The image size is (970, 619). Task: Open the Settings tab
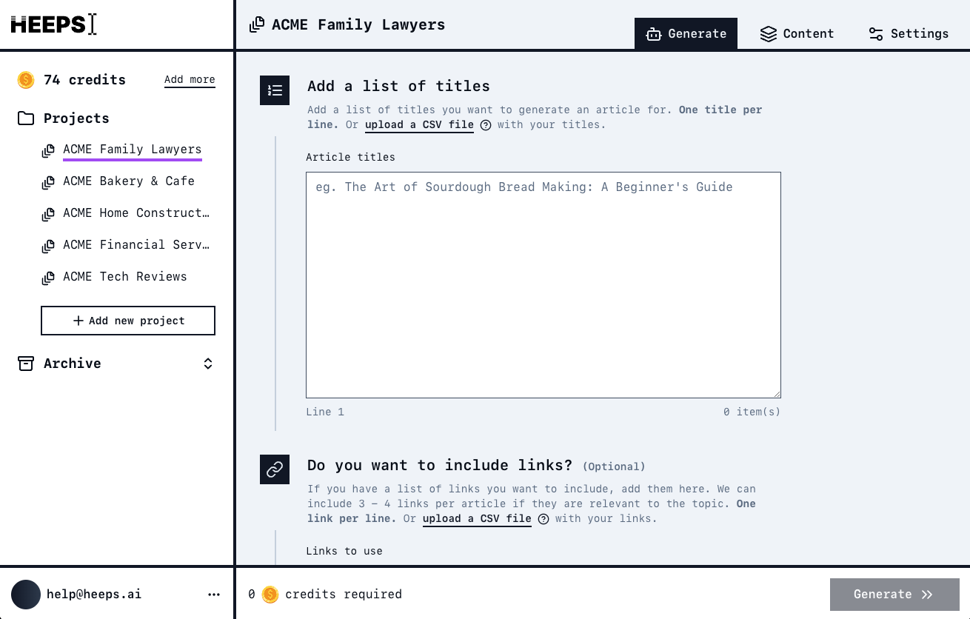[x=908, y=34]
